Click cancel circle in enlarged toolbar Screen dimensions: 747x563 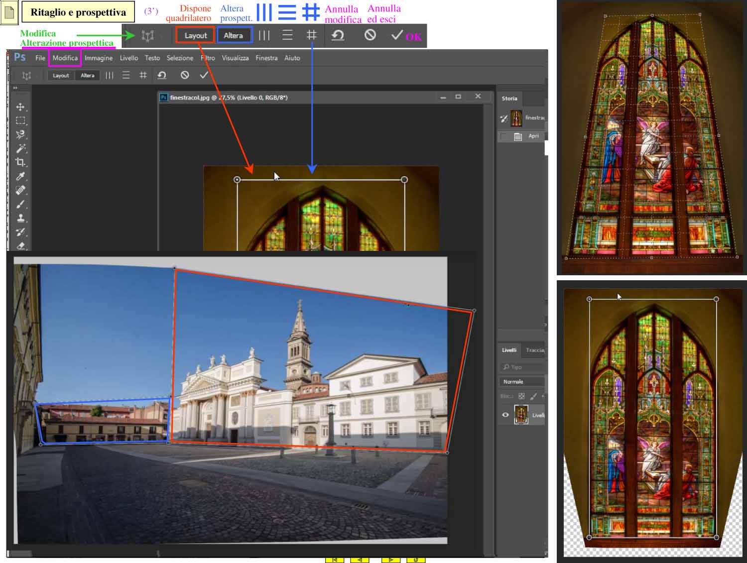370,35
